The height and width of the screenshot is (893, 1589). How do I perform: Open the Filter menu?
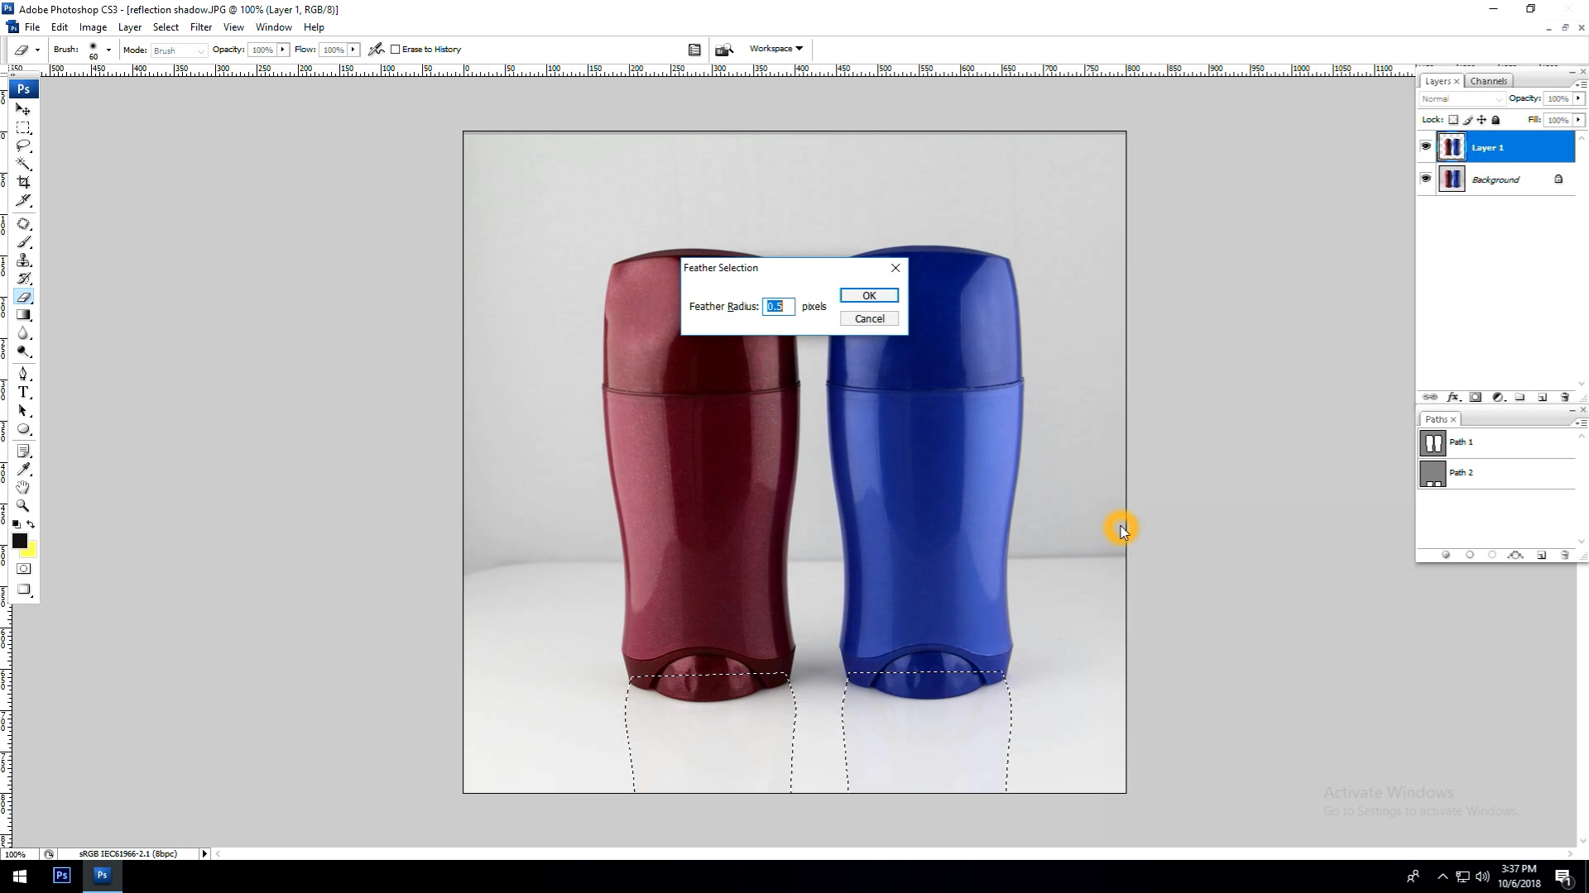(x=201, y=27)
